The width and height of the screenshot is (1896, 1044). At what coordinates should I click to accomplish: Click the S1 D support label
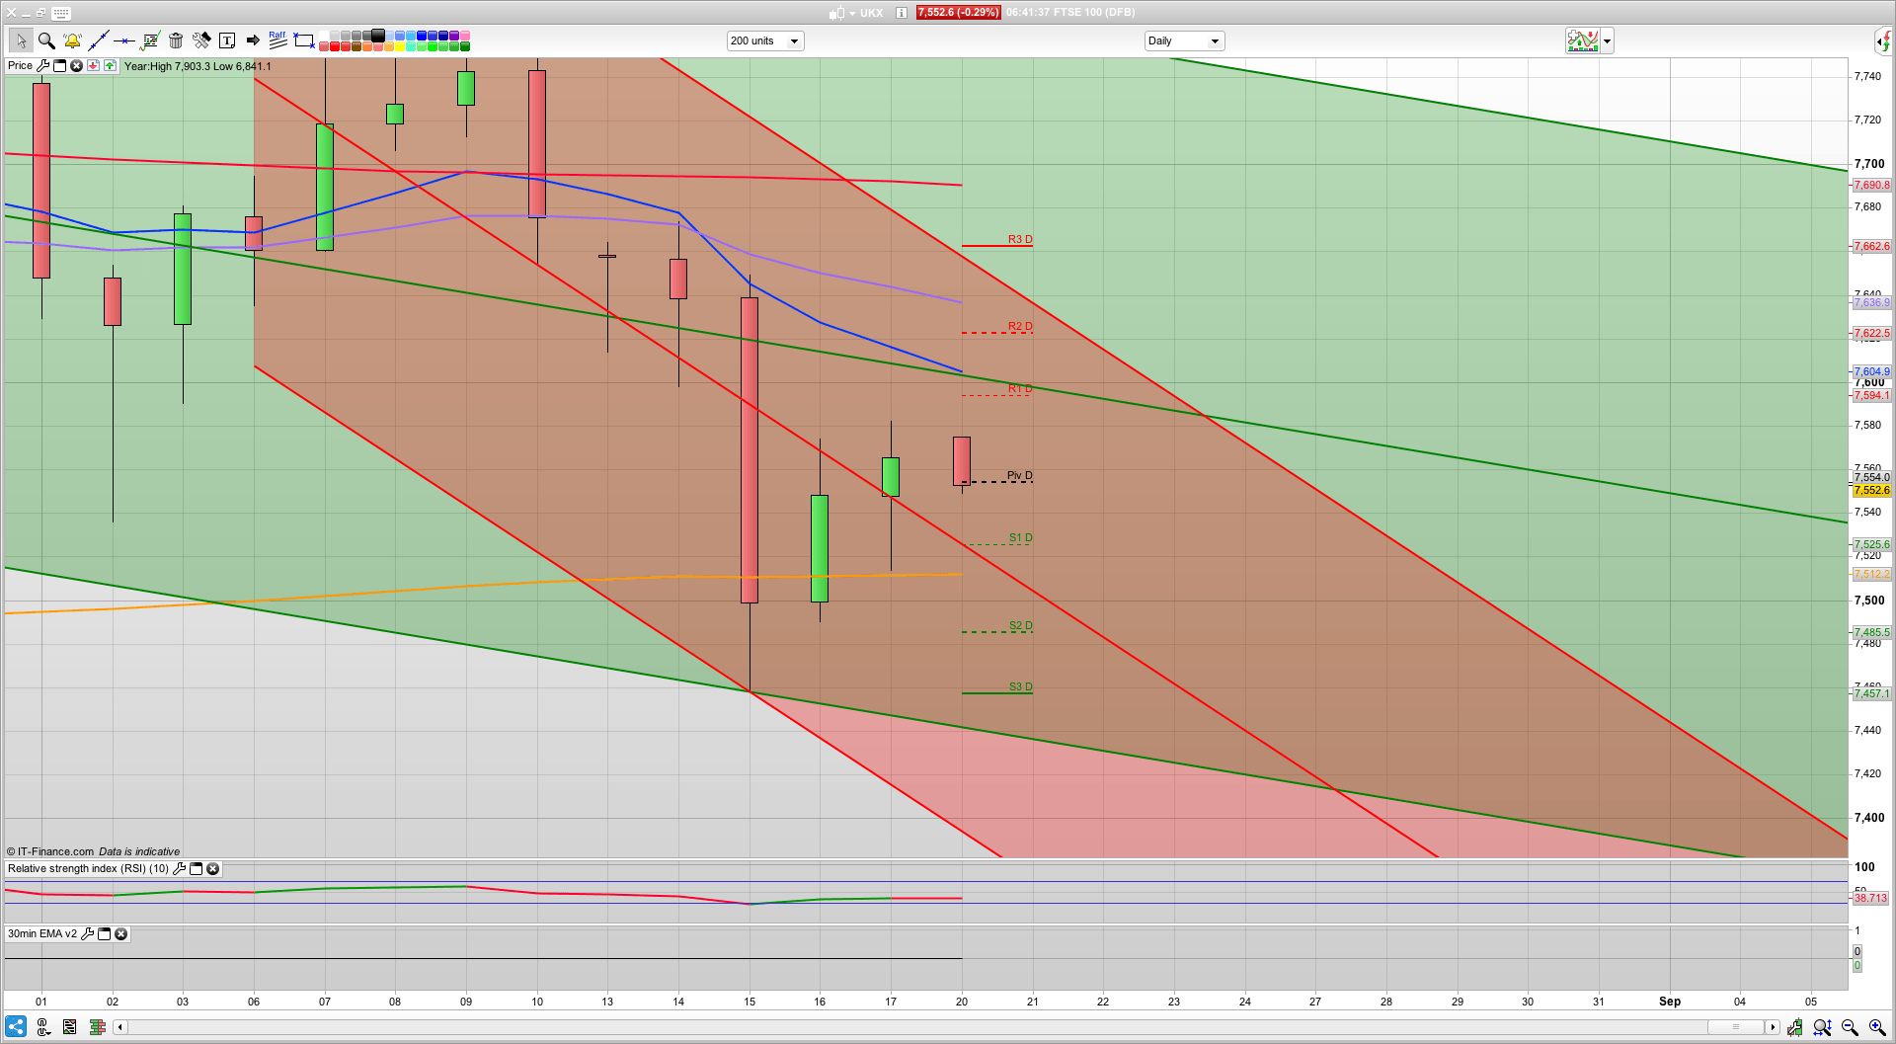click(x=1021, y=537)
